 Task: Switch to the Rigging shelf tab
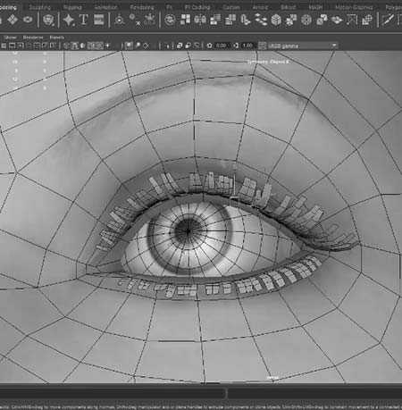(x=72, y=7)
